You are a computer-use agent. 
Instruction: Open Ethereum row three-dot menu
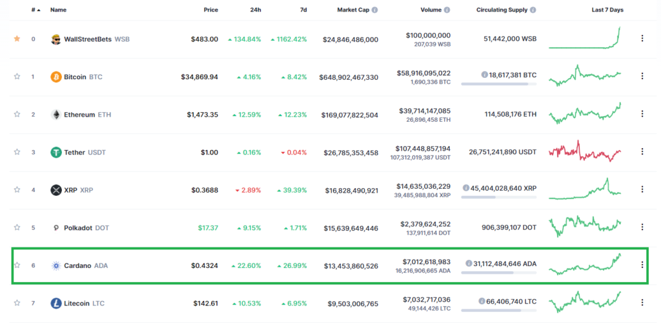(x=642, y=113)
